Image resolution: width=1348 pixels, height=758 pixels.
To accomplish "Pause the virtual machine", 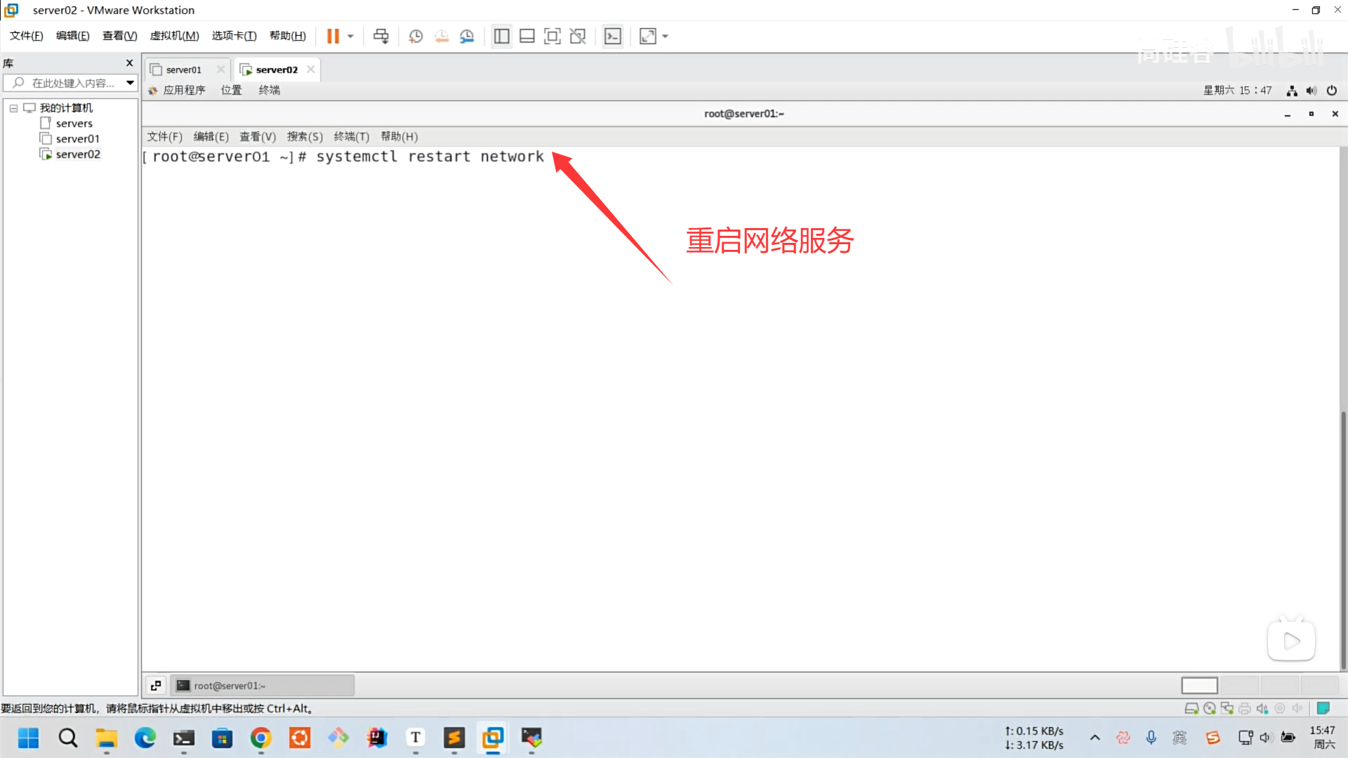I will [x=333, y=36].
